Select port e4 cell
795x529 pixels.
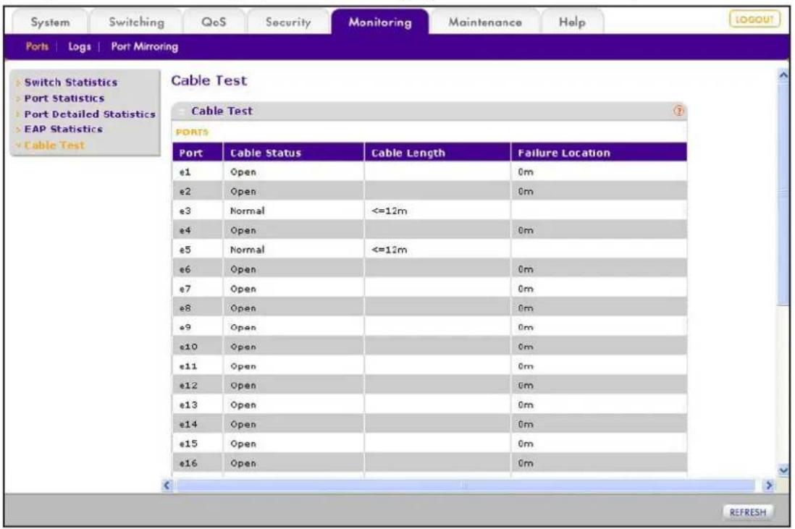[x=198, y=230]
